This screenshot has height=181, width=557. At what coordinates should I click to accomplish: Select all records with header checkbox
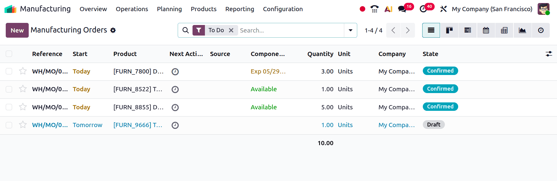(9, 54)
